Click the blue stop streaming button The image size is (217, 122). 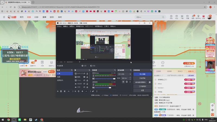click(x=142, y=74)
